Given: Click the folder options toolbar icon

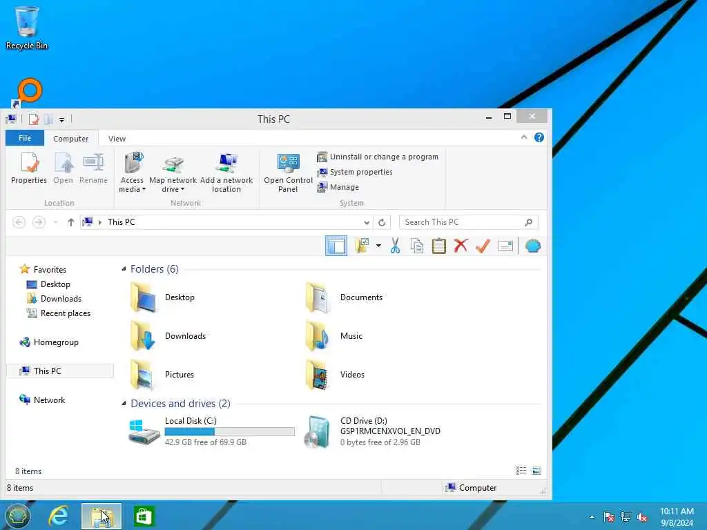Looking at the screenshot, I should click(x=362, y=246).
